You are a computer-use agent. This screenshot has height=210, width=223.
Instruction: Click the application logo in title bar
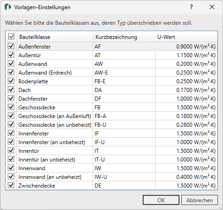tap(8, 7)
